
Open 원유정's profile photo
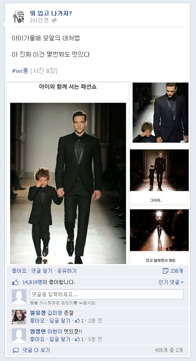point(19,317)
